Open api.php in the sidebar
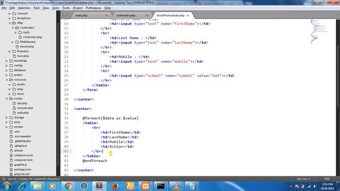This screenshot has width=340, height=191. (x=22, y=103)
